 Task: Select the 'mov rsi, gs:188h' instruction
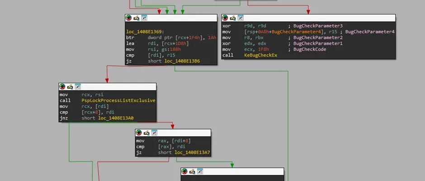[x=154, y=49]
